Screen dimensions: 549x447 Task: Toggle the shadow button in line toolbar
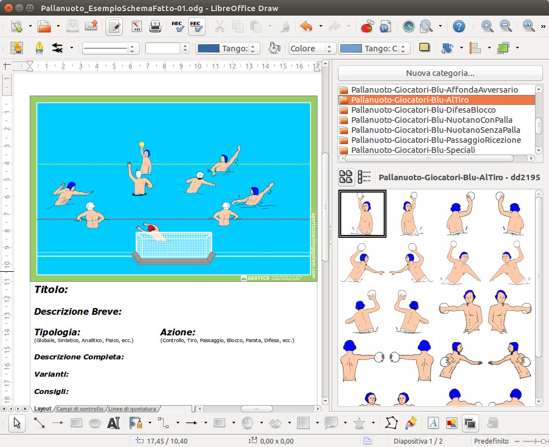(424, 48)
